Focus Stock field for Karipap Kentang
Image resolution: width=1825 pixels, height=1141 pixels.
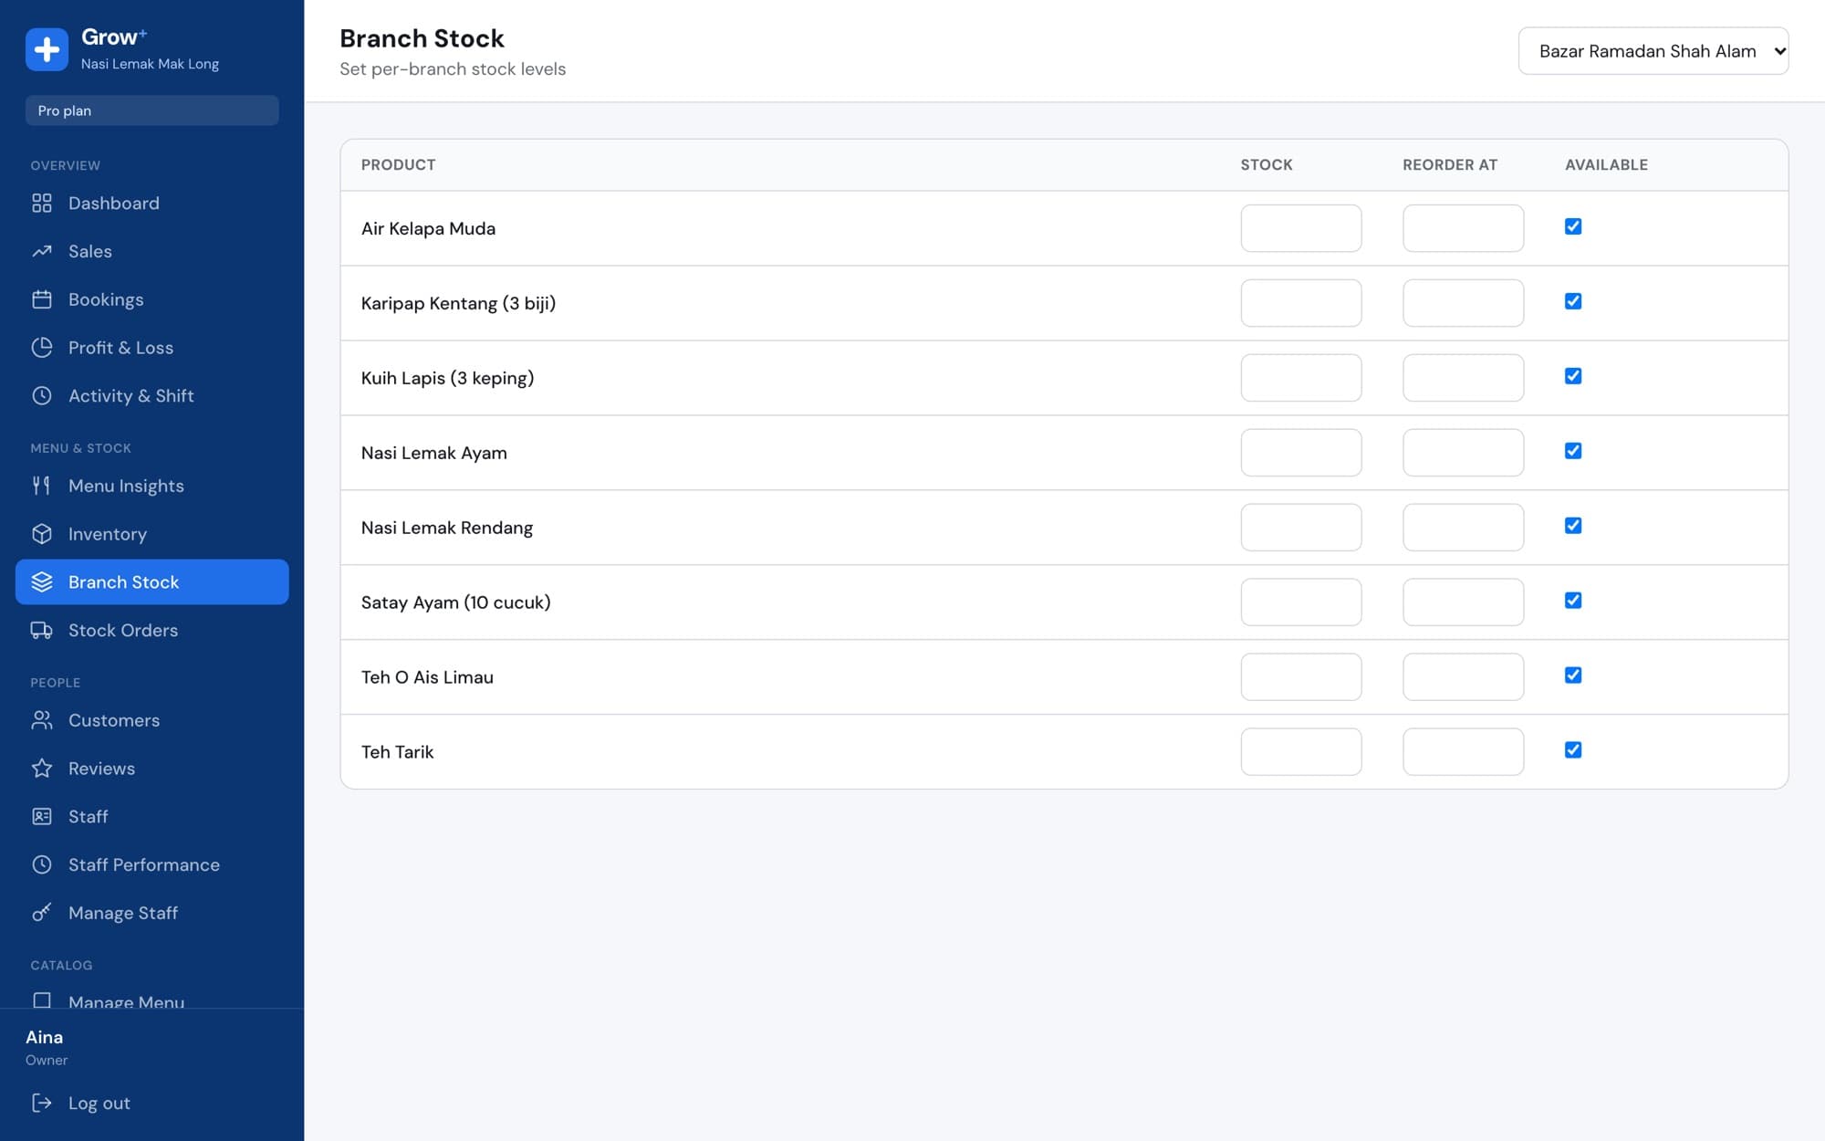[1301, 303]
